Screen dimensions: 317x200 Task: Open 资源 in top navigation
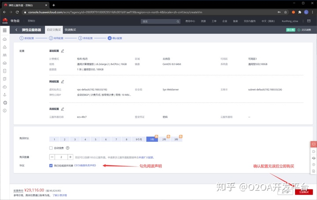tap(203, 21)
